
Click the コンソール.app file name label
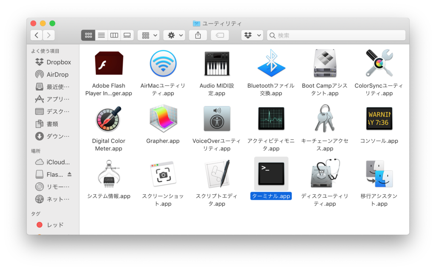pyautogui.click(x=379, y=141)
